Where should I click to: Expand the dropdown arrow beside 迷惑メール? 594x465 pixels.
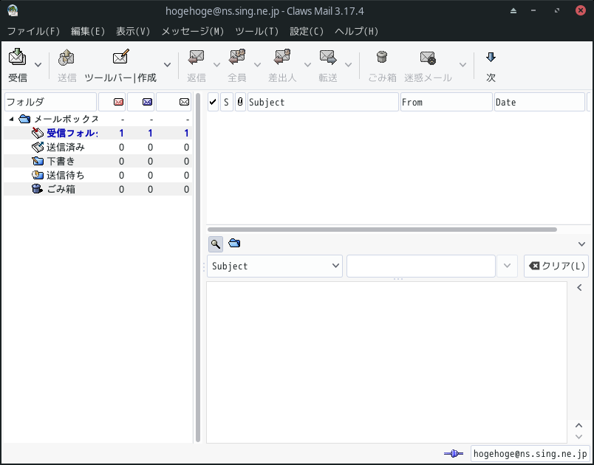[462, 65]
